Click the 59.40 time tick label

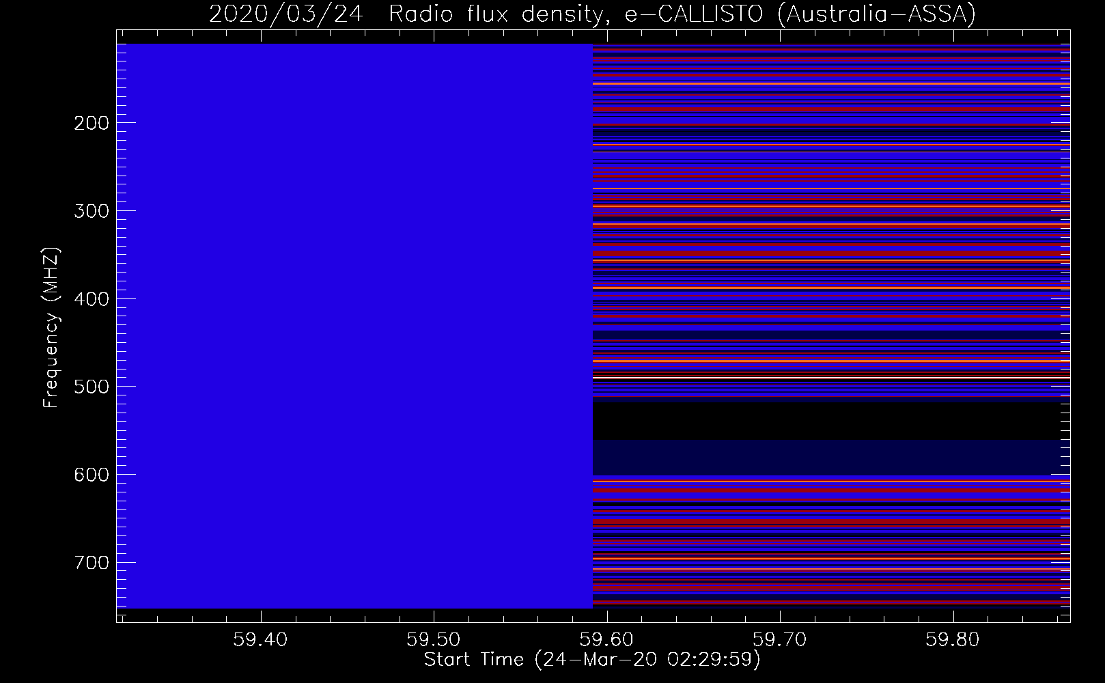260,640
